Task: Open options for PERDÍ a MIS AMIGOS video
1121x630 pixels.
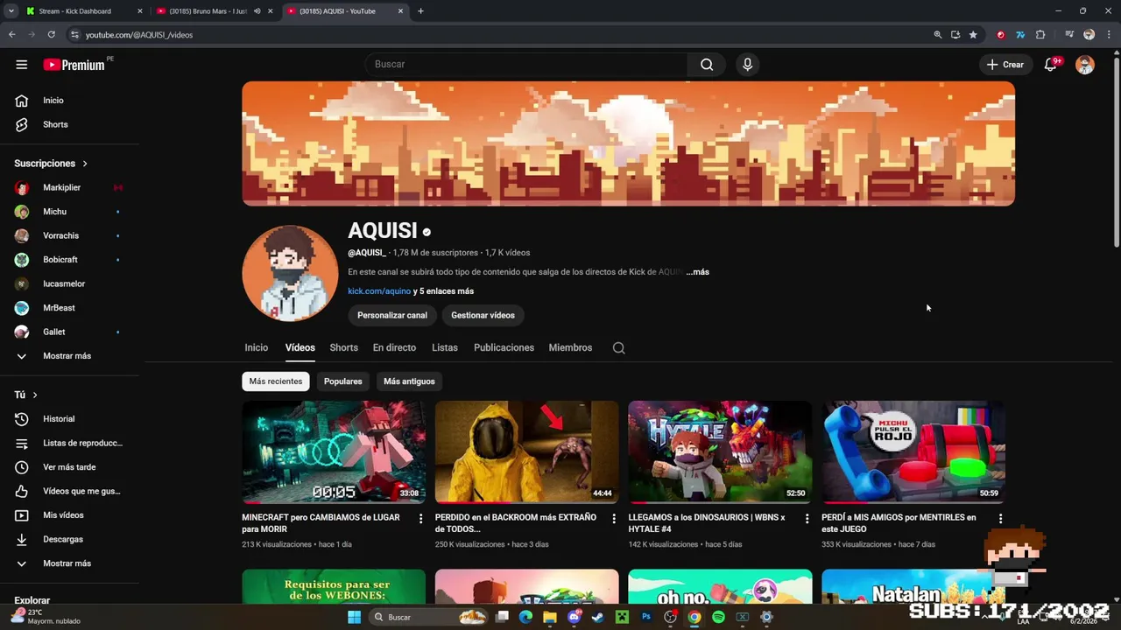Action: (1000, 519)
